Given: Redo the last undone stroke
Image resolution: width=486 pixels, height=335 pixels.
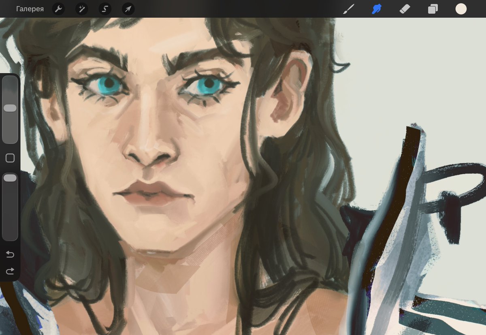Looking at the screenshot, I should (x=10, y=271).
